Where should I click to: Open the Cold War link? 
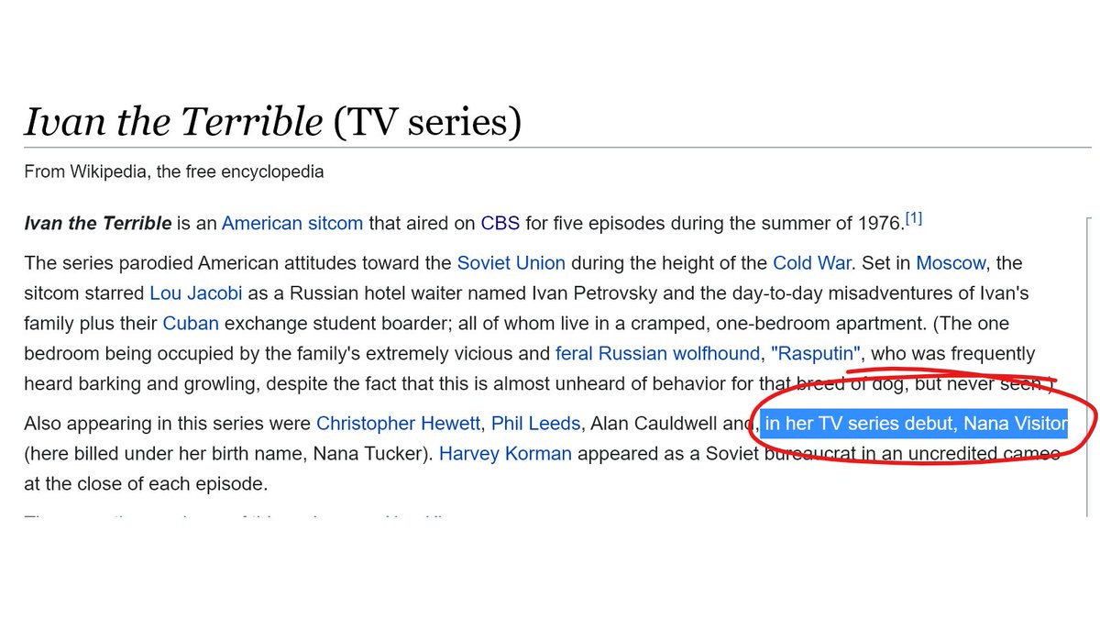click(813, 263)
